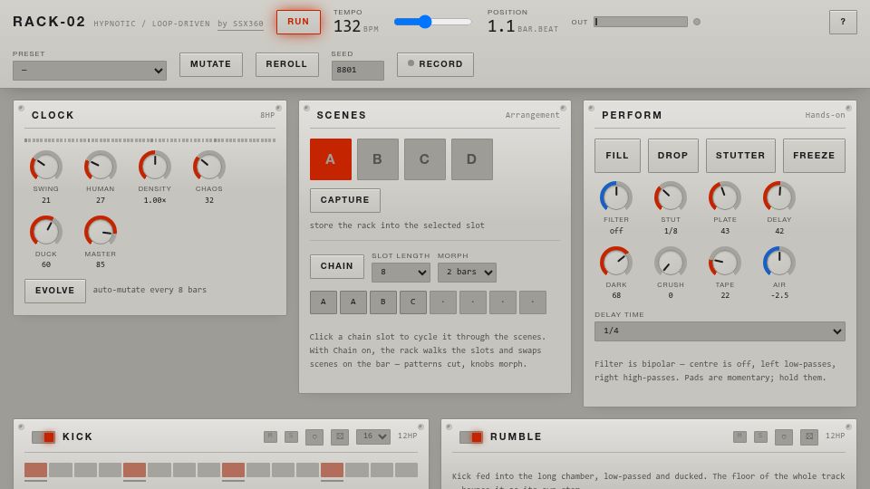
Task: Click the TAPE knob
Action: tap(725, 263)
